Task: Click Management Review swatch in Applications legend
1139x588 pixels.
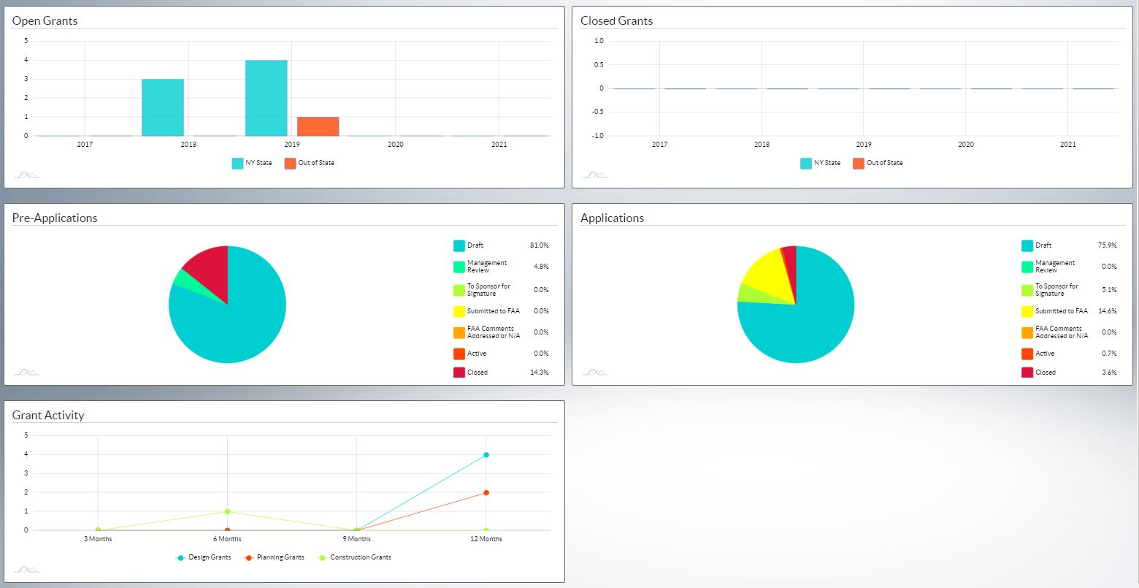Action: [1027, 267]
